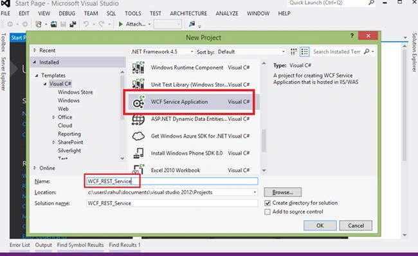Image resolution: width=418 pixels, height=256 pixels.
Task: Click the Browse... button
Action: 282,192
